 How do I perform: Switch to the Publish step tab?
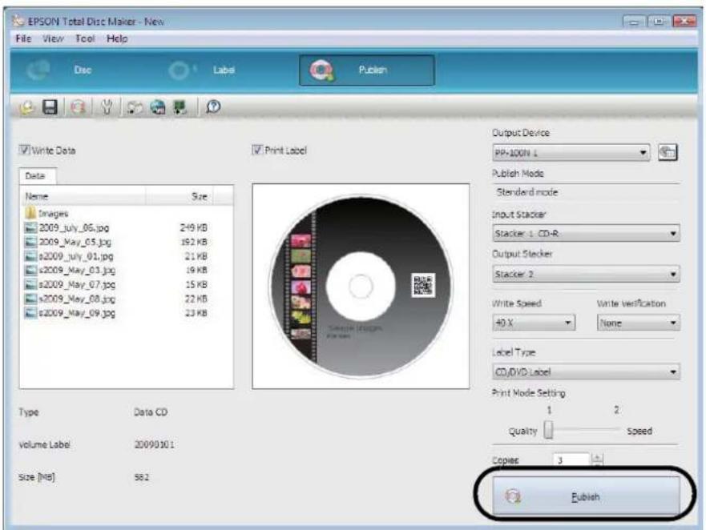tap(367, 70)
